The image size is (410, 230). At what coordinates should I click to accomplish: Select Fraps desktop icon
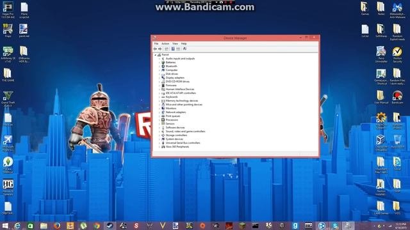click(x=8, y=31)
